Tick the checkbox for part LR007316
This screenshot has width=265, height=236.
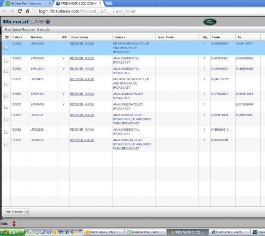pyautogui.click(x=6, y=96)
